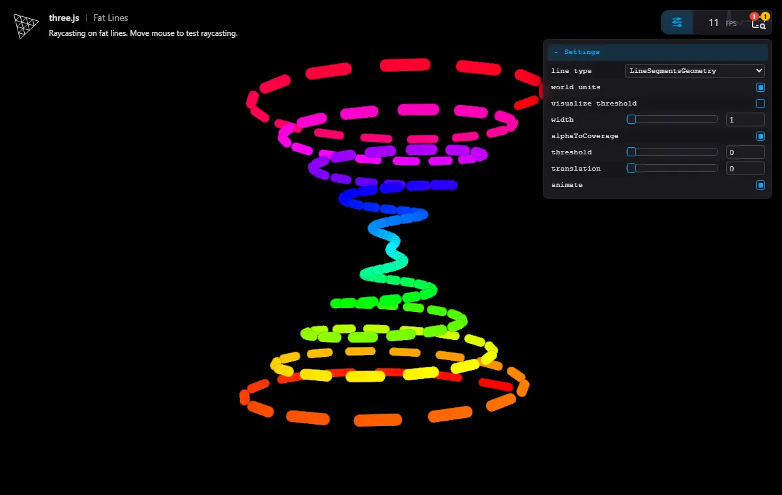
Task: Enable the visualize threshold checkbox
Action: [x=760, y=104]
